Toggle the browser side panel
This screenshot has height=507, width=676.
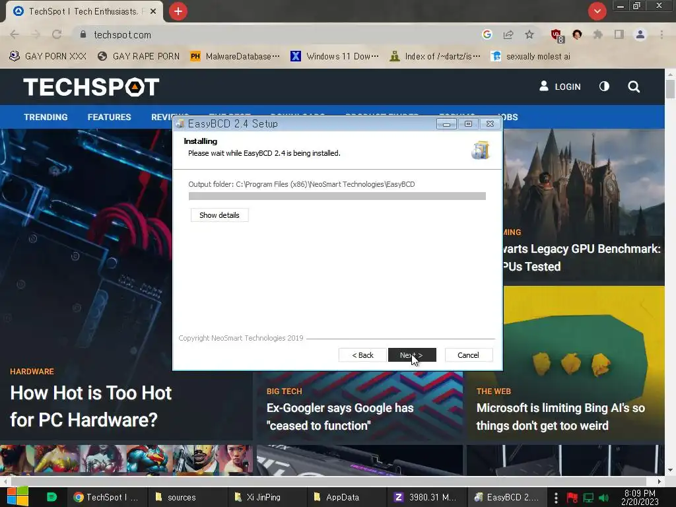tap(619, 34)
